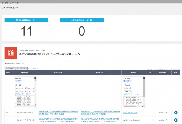
Task: Open the PV column header dropdown
Action: click(x=151, y=73)
